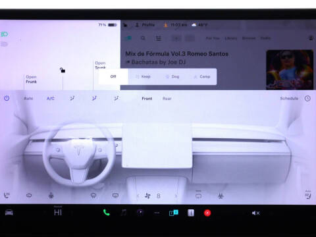Tap the Schedule clock icon
Viewport: 316px width, 237px height.
307,98
